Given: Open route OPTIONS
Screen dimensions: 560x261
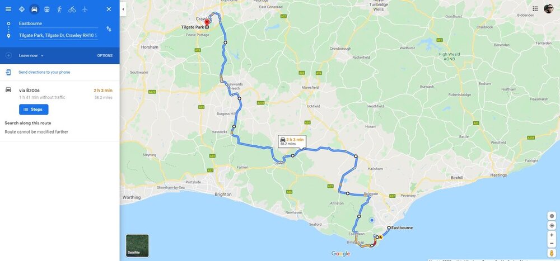Looking at the screenshot, I should pos(105,56).
